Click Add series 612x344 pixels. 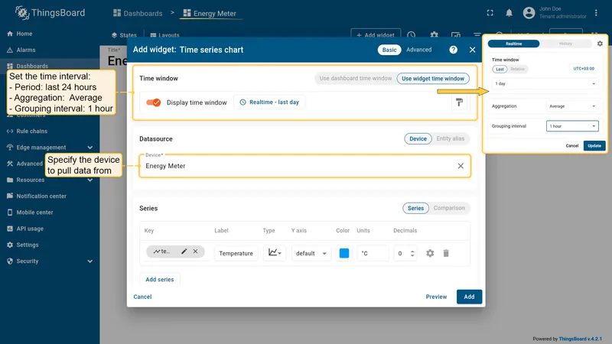160,279
